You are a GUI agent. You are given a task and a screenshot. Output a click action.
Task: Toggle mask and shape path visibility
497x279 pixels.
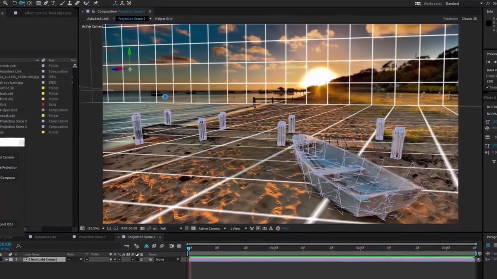[x=116, y=228]
